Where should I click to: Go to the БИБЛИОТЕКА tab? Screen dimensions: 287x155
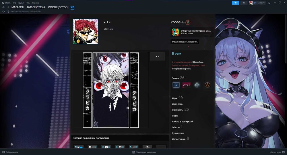click(x=36, y=7)
